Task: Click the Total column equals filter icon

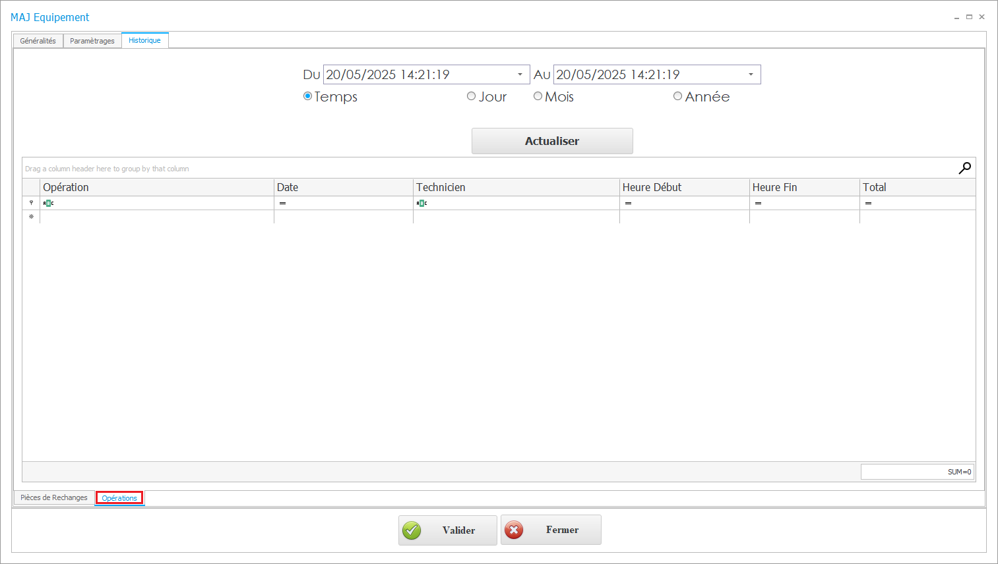Action: pyautogui.click(x=868, y=203)
